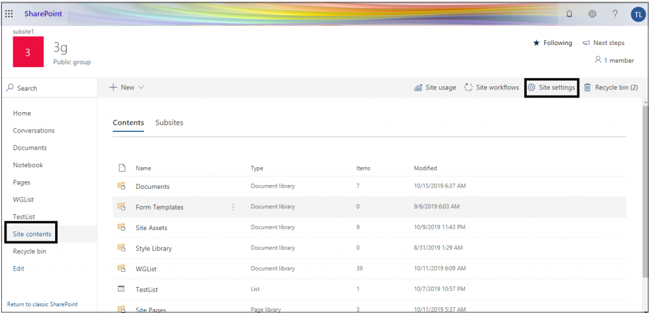Image resolution: width=649 pixels, height=313 pixels.
Task: Click the subsite1 breadcrumb link
Action: point(23,32)
